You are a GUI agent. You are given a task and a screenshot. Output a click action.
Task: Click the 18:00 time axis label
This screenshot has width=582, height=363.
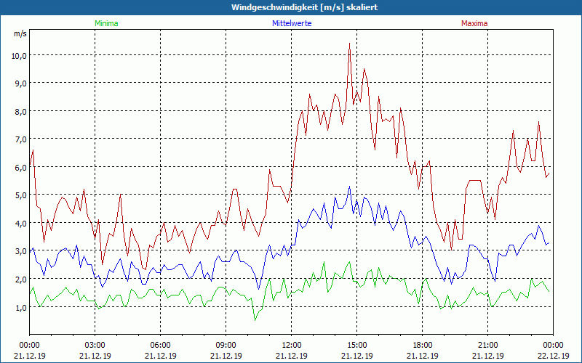(422, 346)
